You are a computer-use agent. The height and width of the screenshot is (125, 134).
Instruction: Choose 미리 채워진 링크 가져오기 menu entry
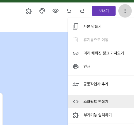101,53
